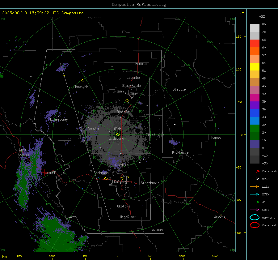Click the Sundre city label
Screen dimensions: 278x260
pyautogui.click(x=94, y=128)
